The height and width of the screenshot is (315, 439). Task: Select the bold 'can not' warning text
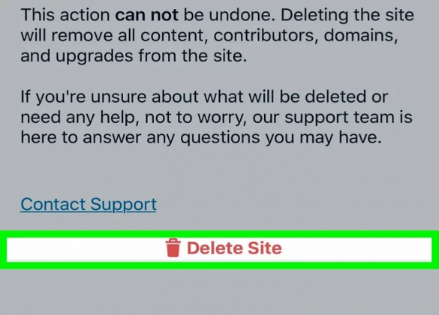click(x=146, y=15)
